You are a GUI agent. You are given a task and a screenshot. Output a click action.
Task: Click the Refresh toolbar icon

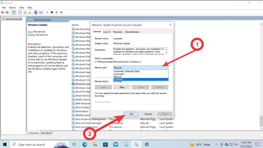(x=25, y=12)
